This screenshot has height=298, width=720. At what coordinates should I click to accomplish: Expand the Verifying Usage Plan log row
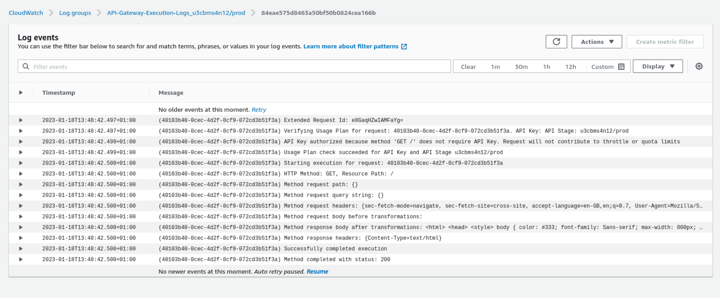coord(21,131)
